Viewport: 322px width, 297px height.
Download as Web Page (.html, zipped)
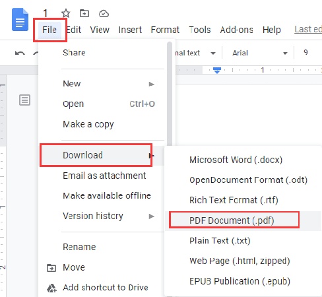(x=243, y=261)
